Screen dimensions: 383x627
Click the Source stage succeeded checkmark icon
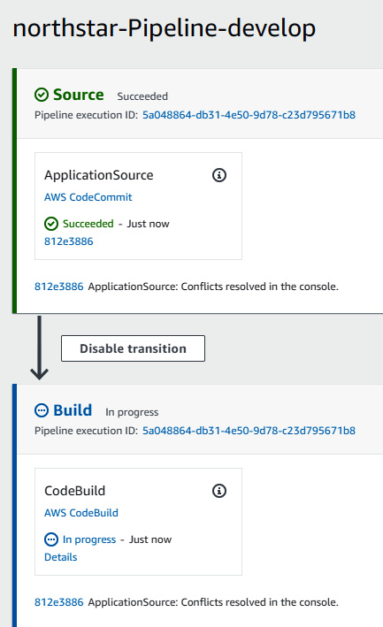(42, 96)
